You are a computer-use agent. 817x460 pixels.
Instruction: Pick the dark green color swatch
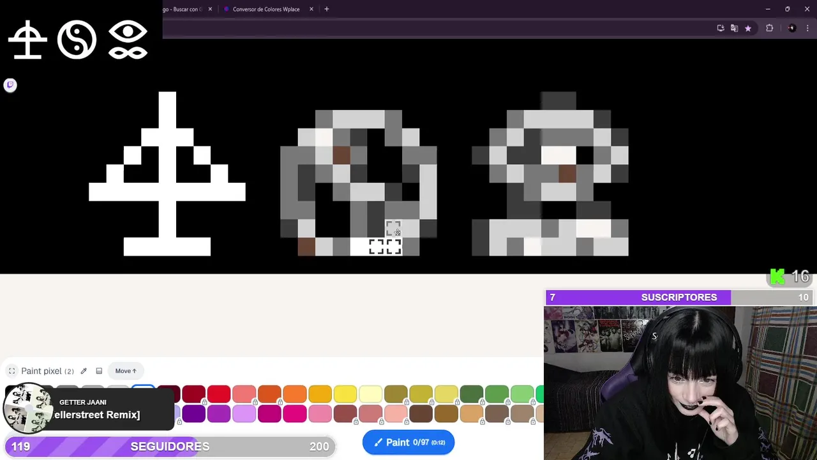click(472, 394)
